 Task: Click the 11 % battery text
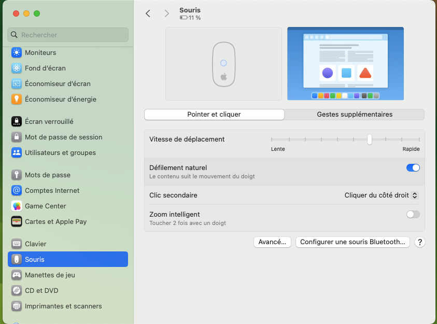pyautogui.click(x=194, y=18)
